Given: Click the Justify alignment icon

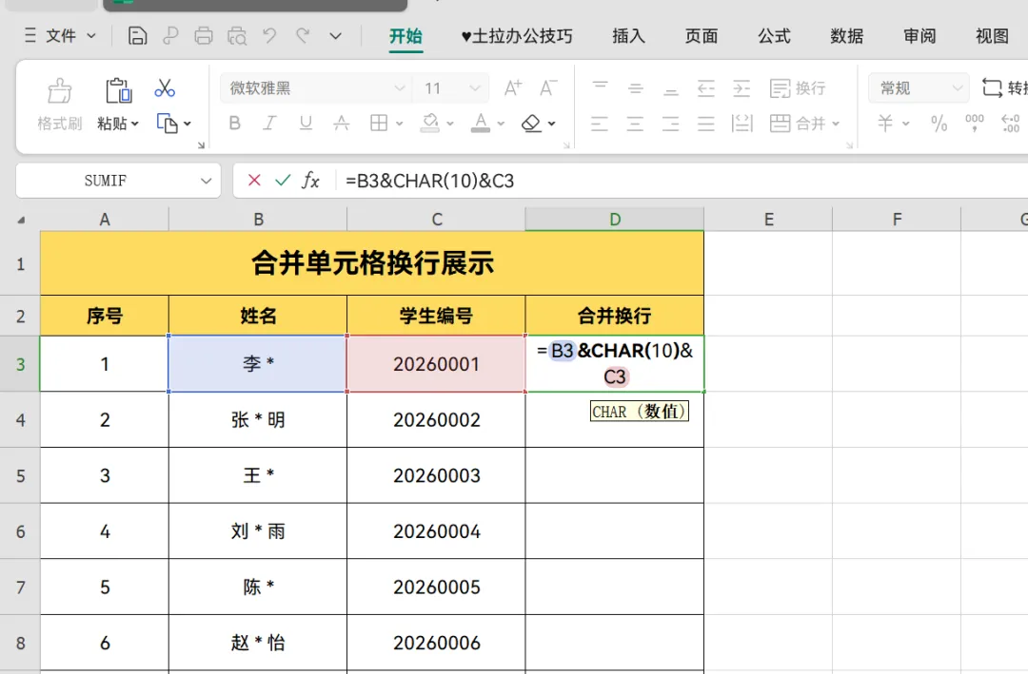Looking at the screenshot, I should 705,124.
